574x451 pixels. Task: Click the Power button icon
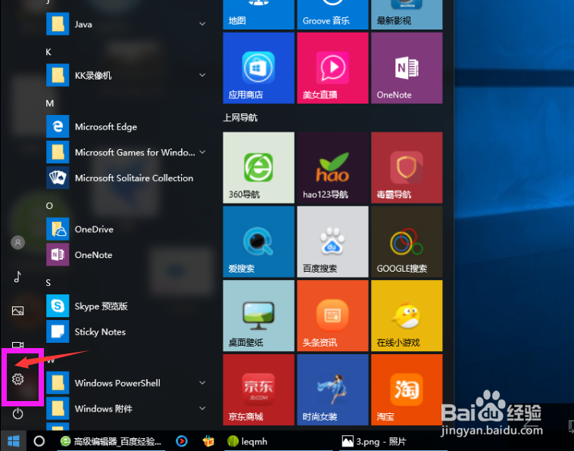click(17, 414)
